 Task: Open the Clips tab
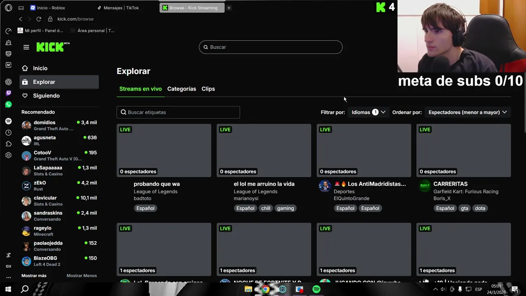click(x=208, y=89)
